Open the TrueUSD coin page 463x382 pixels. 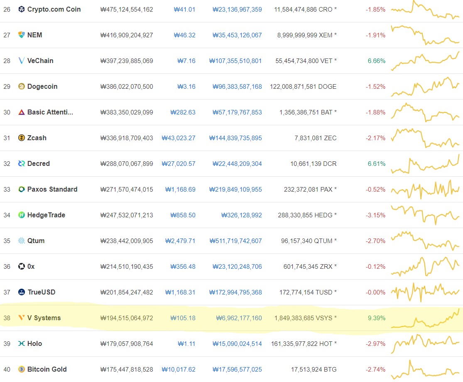[x=42, y=292]
